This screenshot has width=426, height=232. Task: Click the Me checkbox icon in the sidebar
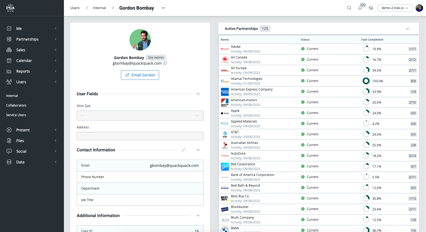click(x=9, y=29)
